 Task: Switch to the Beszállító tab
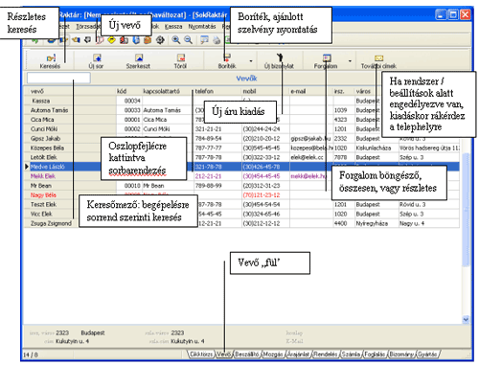[x=247, y=354]
